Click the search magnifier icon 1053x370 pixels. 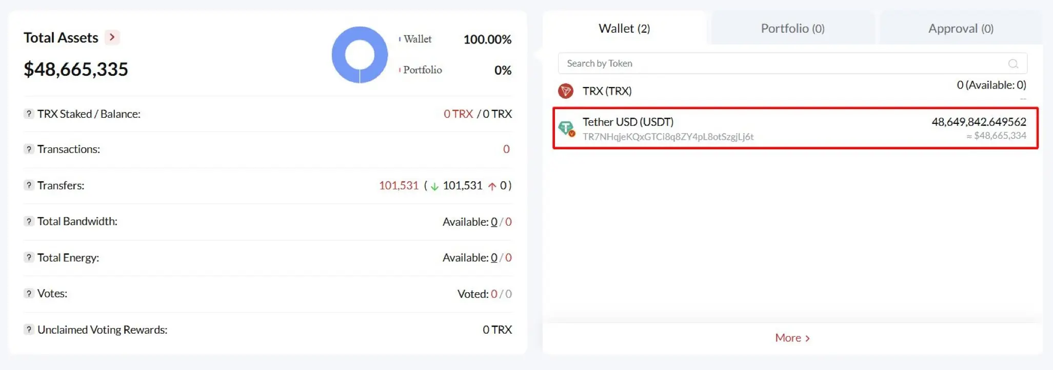tap(1013, 63)
